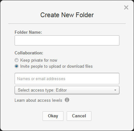Open the Select access type dropdown
Viewport: 134px width, 131px height.
[x=67, y=90]
